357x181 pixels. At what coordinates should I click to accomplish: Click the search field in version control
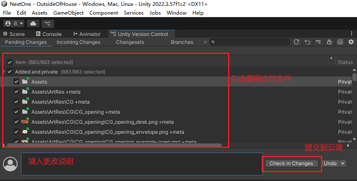tap(249, 42)
